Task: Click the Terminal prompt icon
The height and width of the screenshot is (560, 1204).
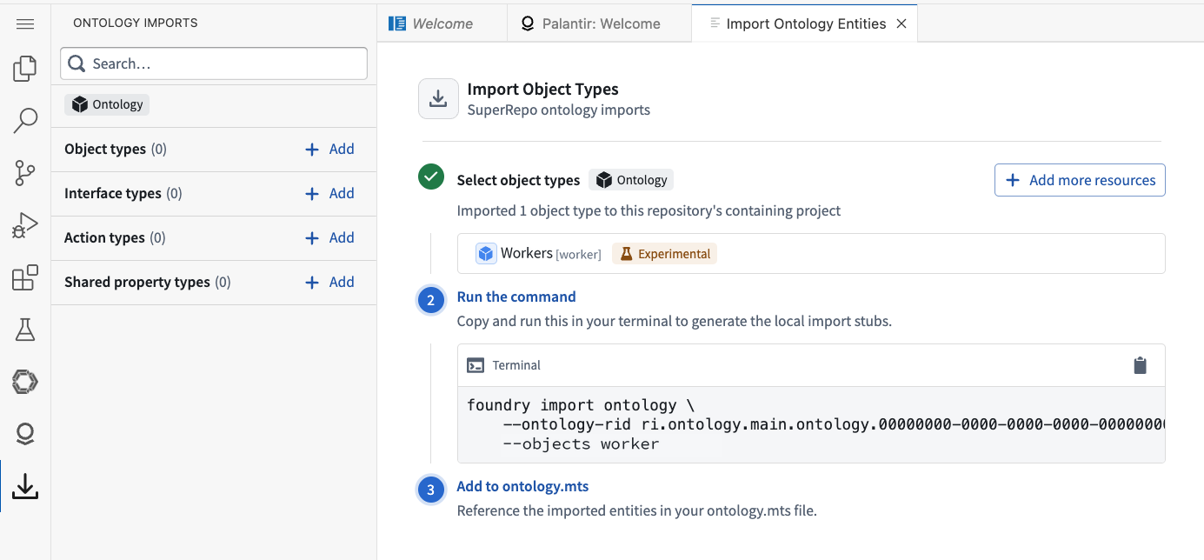Action: click(476, 365)
